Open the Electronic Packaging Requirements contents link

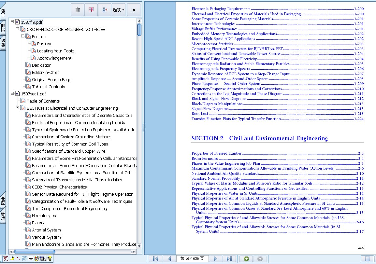click(x=221, y=9)
